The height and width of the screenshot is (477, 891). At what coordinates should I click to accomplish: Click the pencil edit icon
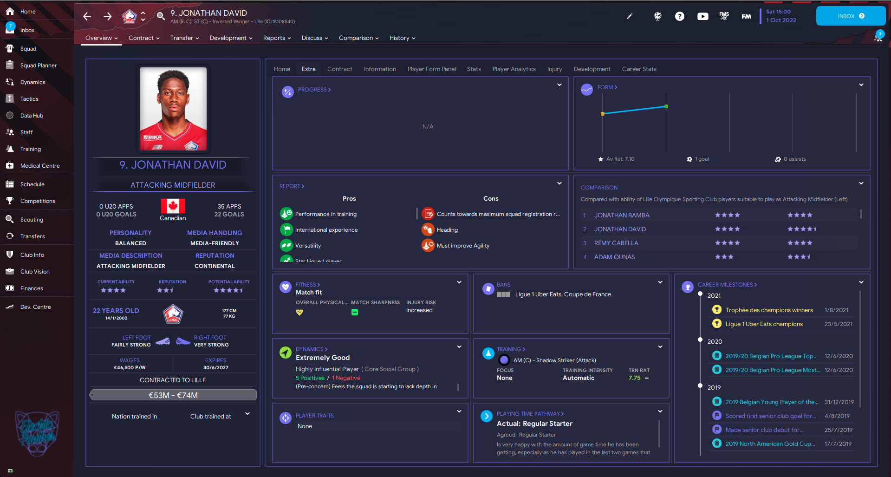630,16
